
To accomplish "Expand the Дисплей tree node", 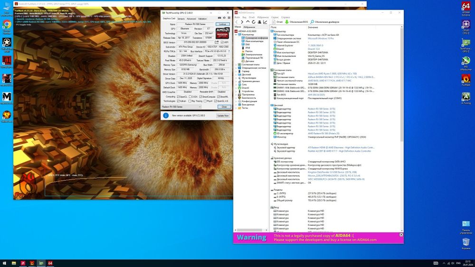I will (236, 74).
